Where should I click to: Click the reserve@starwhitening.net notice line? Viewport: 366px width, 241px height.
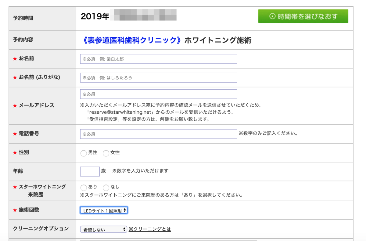point(160,112)
